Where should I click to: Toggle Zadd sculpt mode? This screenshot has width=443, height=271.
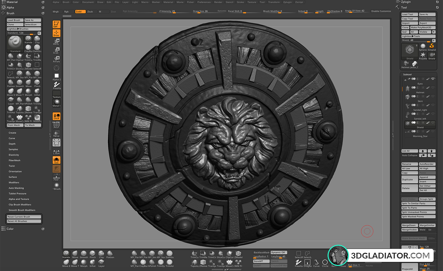[80, 11]
